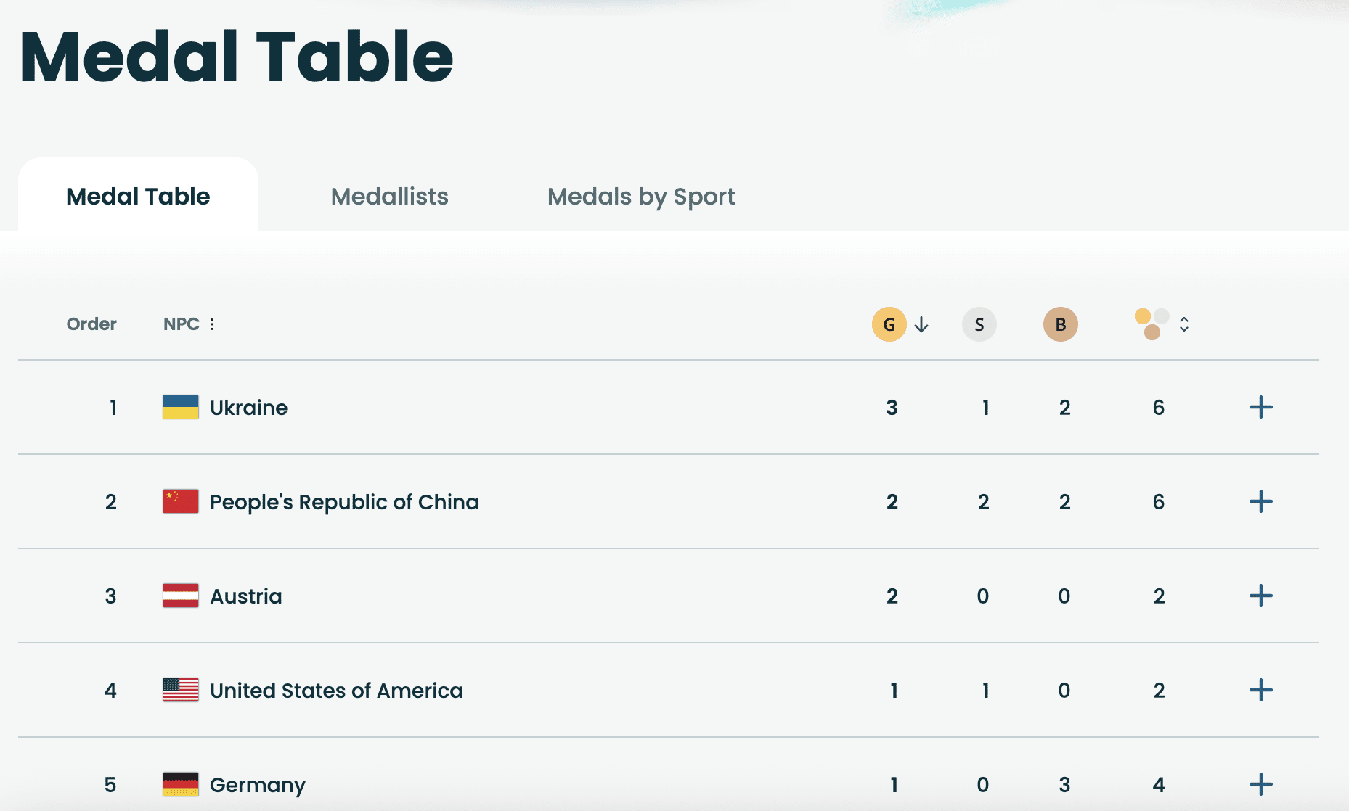1349x811 pixels.
Task: Sort by bronze medals column
Action: (1060, 324)
